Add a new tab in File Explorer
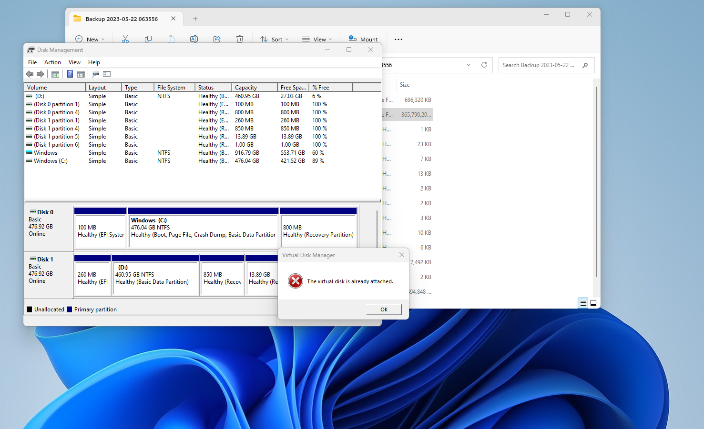Screen dimensions: 704x429 (x=195, y=19)
